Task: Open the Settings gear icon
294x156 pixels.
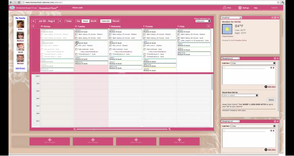Action: coord(240,8)
